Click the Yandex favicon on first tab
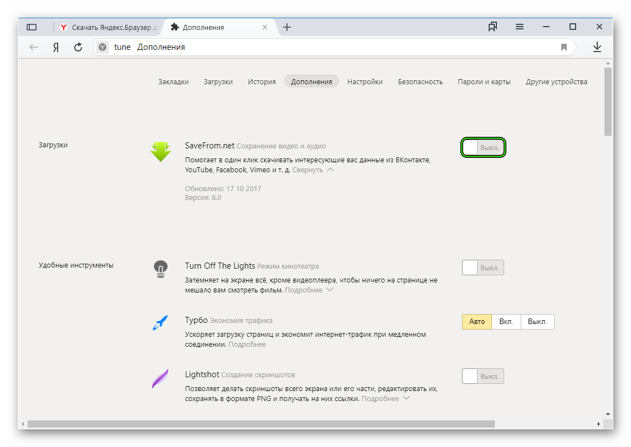 (63, 27)
